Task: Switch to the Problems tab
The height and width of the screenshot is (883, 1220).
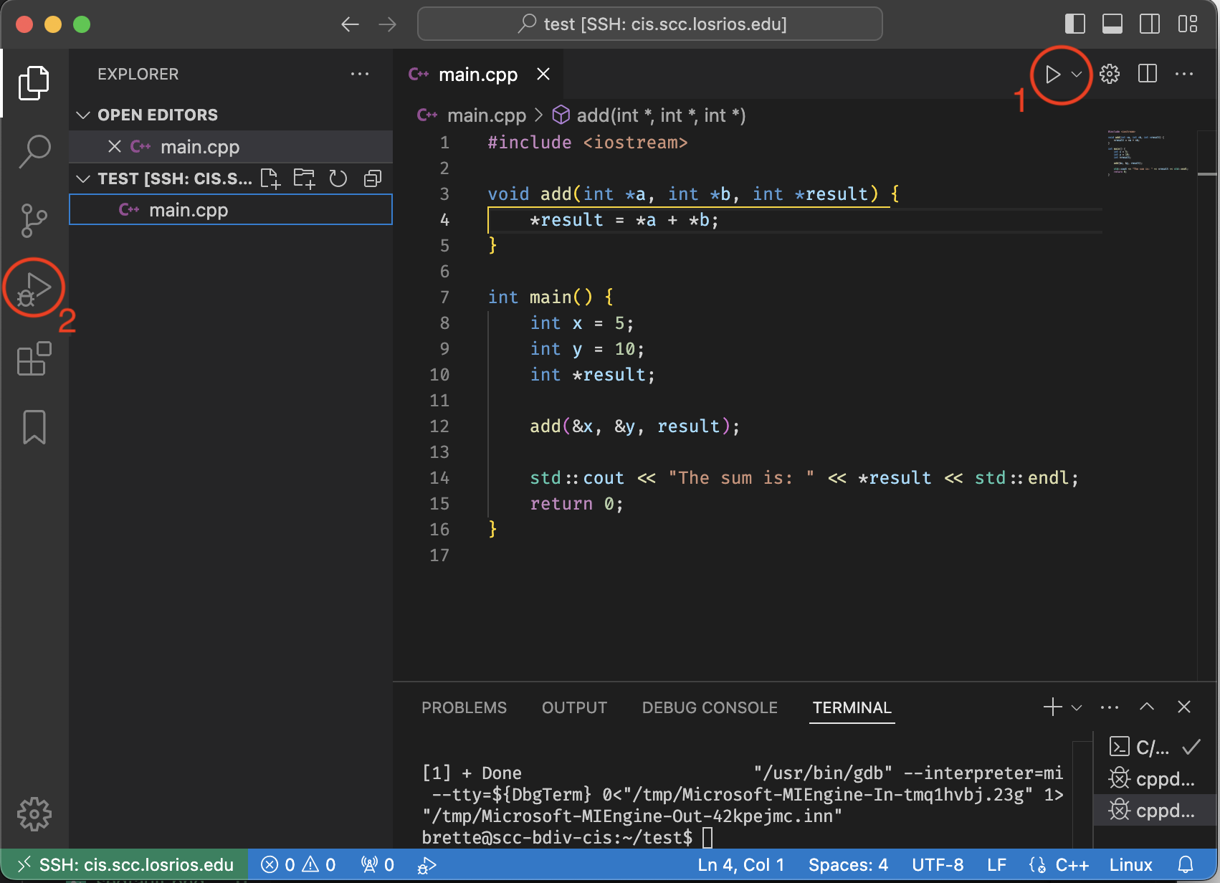Action: [x=464, y=708]
